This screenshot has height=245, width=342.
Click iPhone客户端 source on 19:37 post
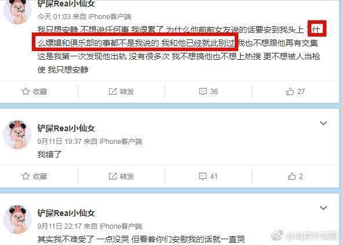point(121,141)
